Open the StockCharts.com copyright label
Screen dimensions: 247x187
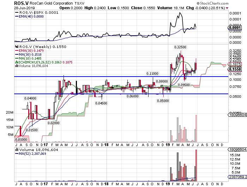click(212, 3)
